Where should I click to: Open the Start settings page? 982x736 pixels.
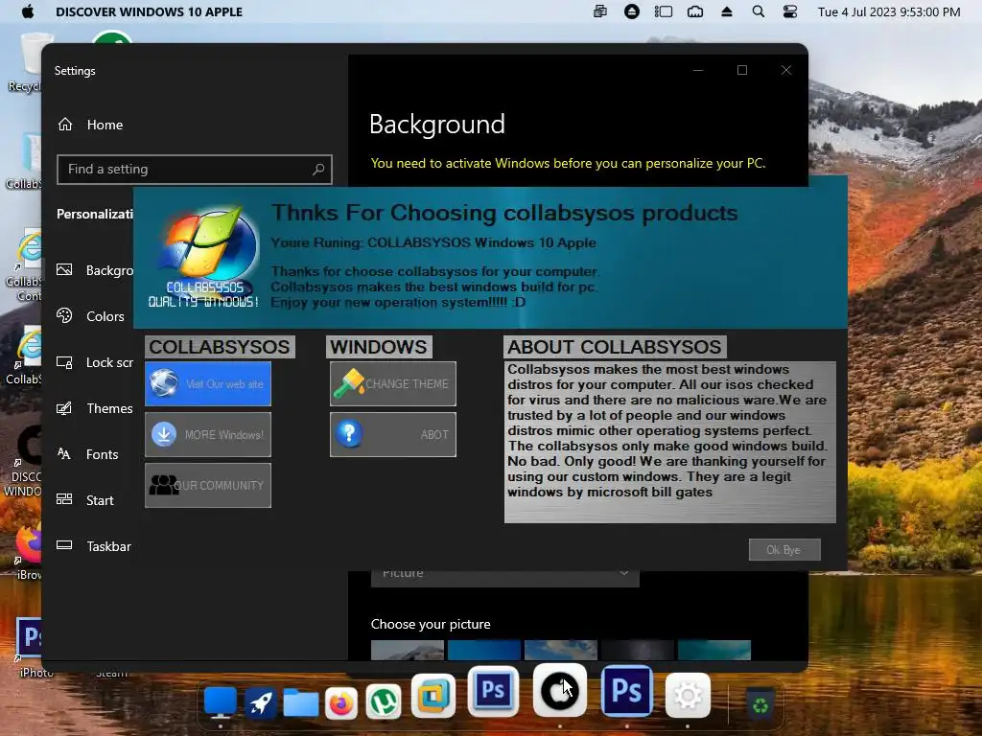[85, 500]
